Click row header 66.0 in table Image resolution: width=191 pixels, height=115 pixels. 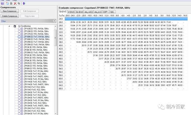[62, 88]
